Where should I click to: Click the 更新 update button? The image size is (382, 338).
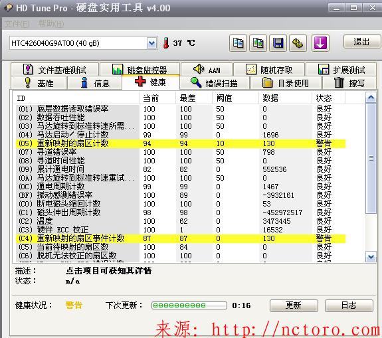(x=294, y=305)
